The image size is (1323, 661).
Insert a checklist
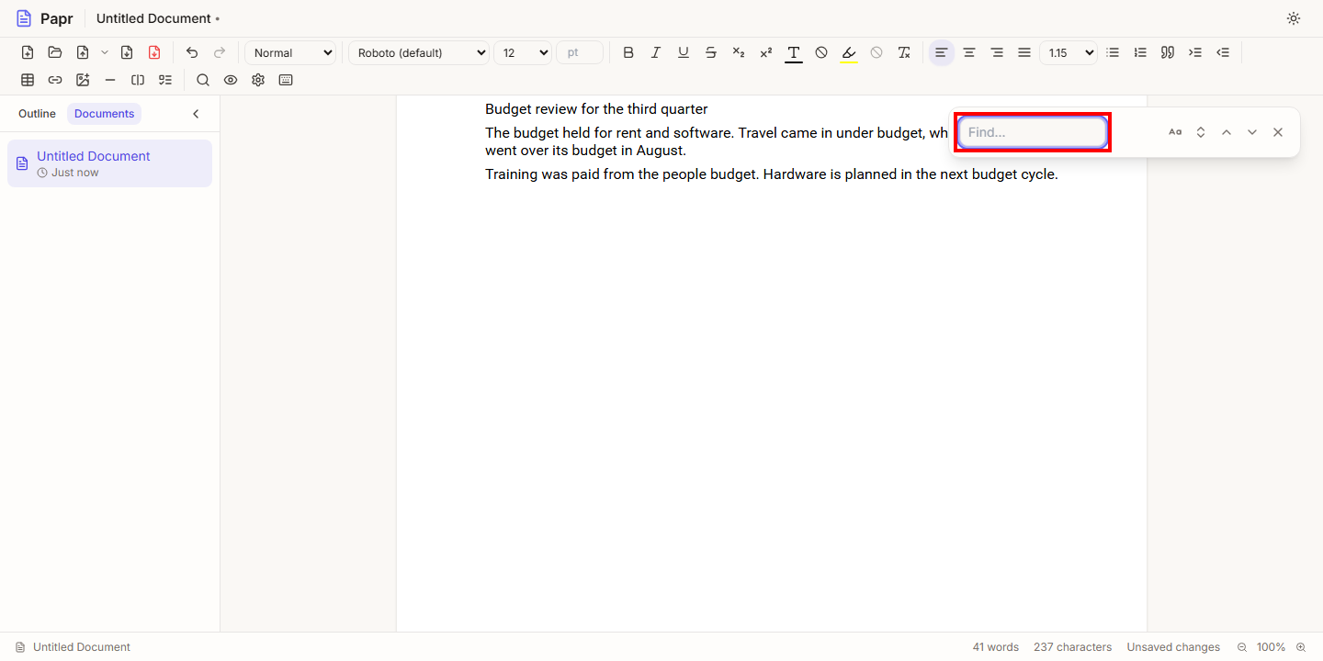165,80
